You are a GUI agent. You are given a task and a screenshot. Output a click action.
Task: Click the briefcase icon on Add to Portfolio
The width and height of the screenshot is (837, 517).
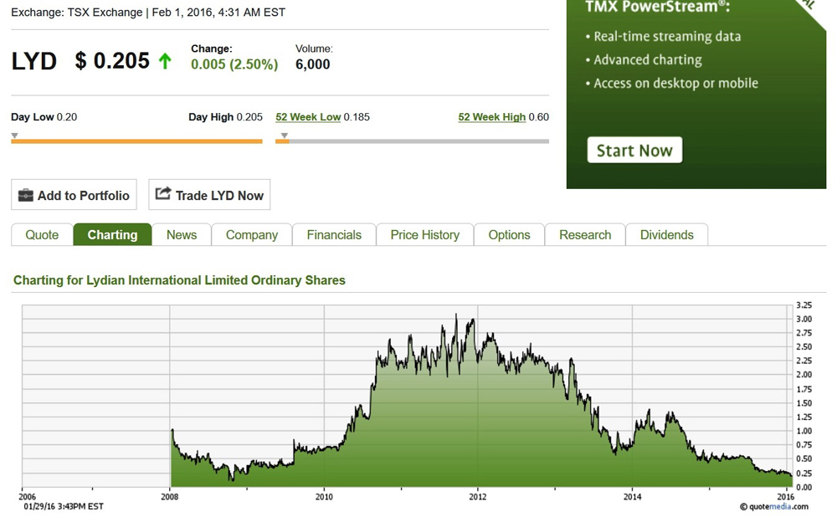pyautogui.click(x=26, y=195)
